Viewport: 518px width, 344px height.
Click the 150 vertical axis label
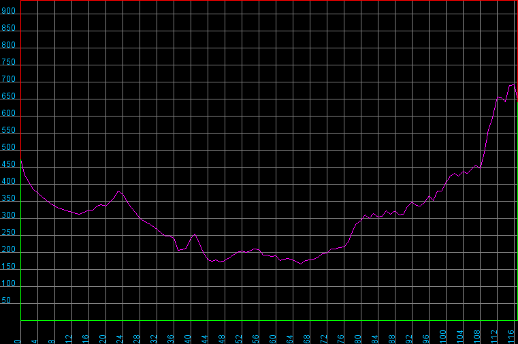click(x=9, y=266)
